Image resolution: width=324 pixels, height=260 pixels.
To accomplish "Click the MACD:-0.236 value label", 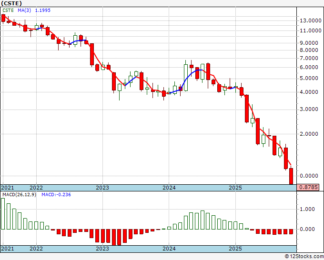I will click(x=56, y=195).
